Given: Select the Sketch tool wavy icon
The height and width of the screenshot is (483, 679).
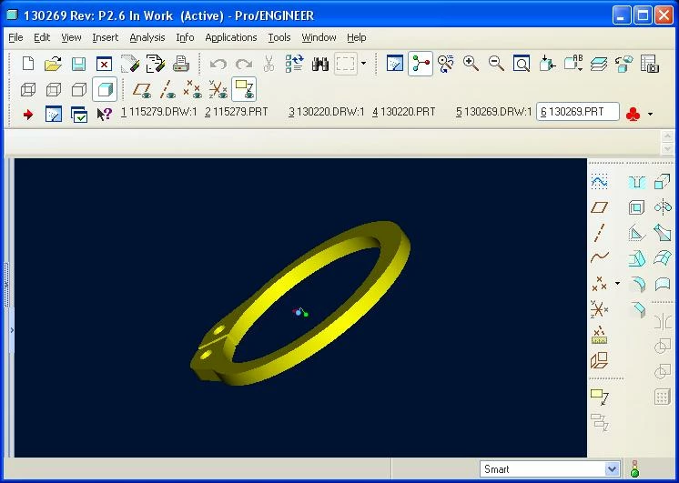Looking at the screenshot, I should (599, 182).
